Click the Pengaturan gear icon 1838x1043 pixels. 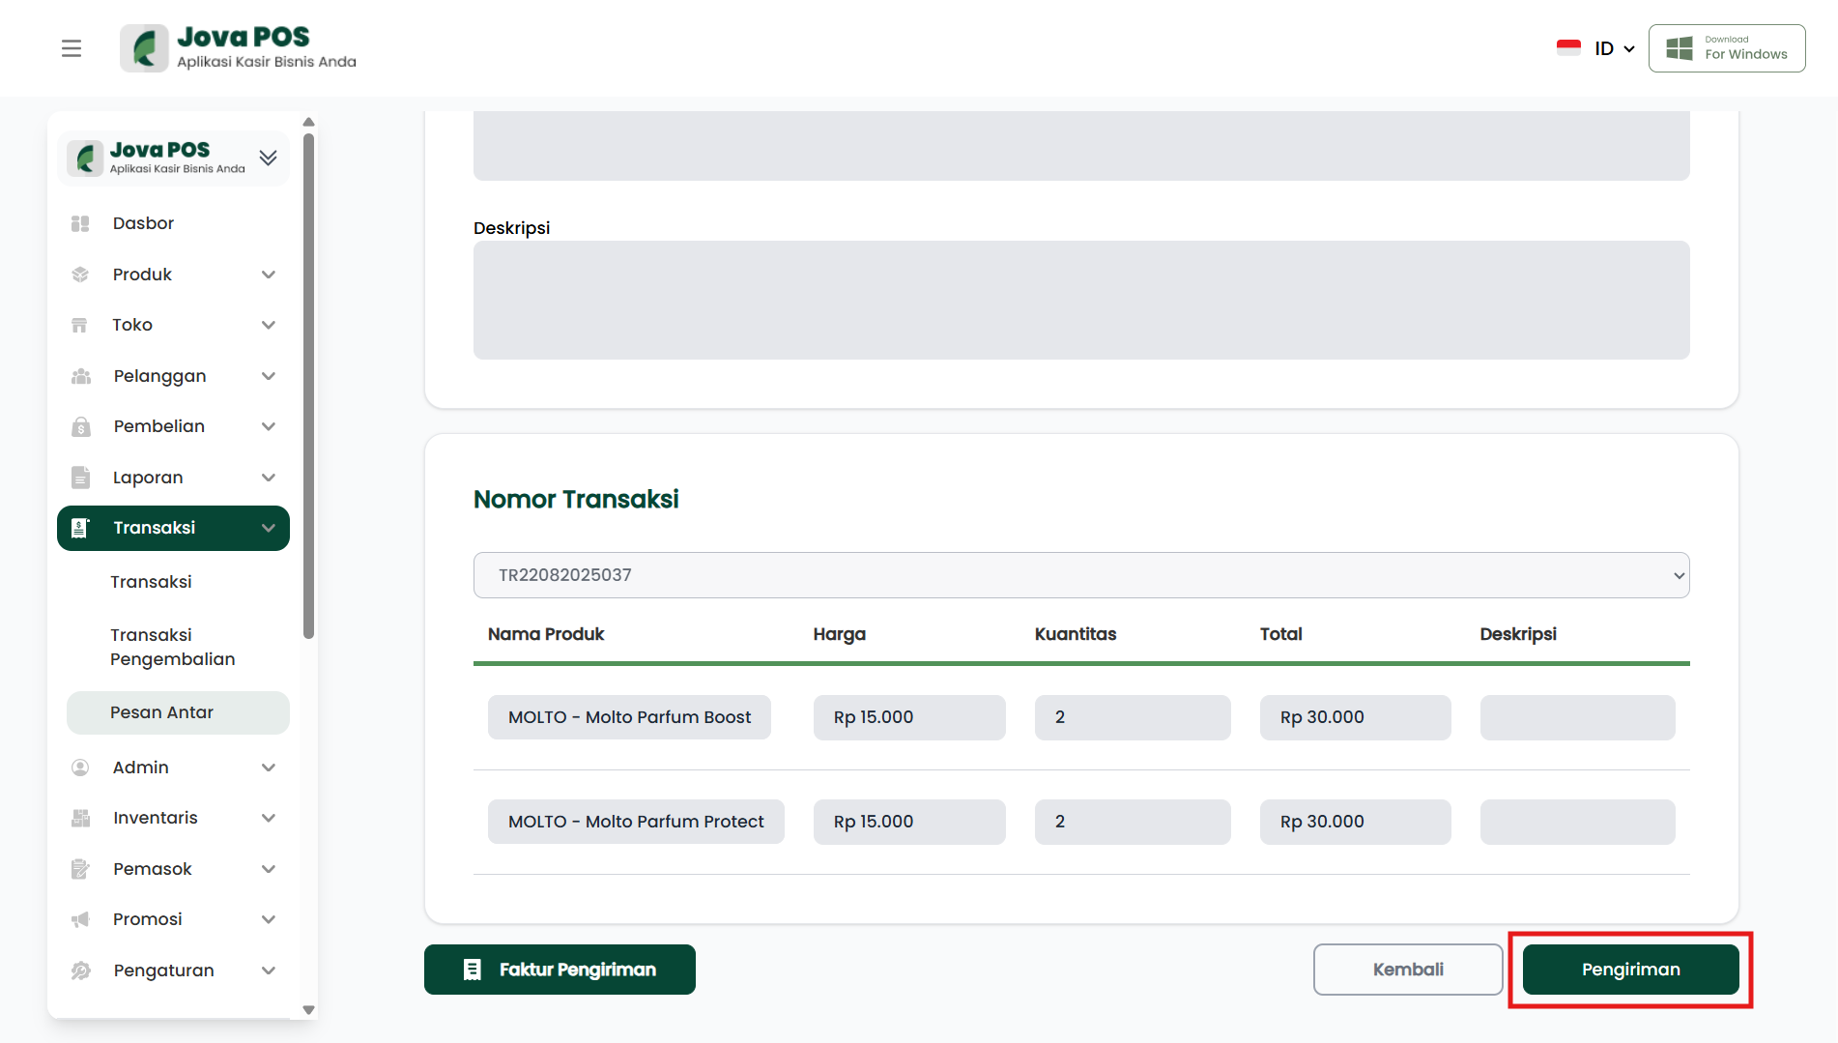(80, 971)
